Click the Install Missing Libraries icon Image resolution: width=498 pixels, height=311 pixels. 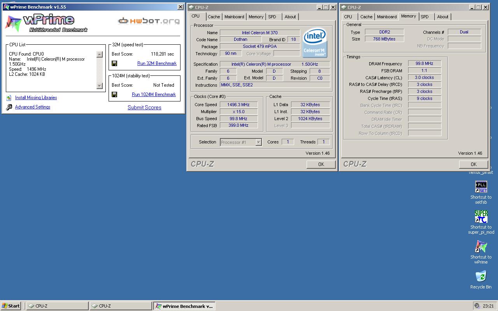pos(9,98)
